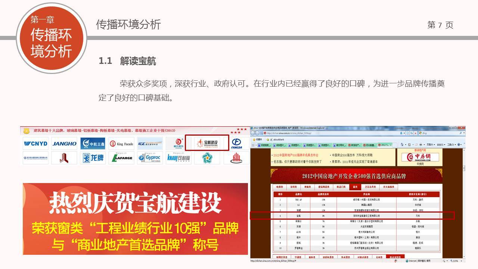The height and width of the screenshot is (269, 478).
Task: Click the JANGHO brand logo
Action: tap(64, 143)
